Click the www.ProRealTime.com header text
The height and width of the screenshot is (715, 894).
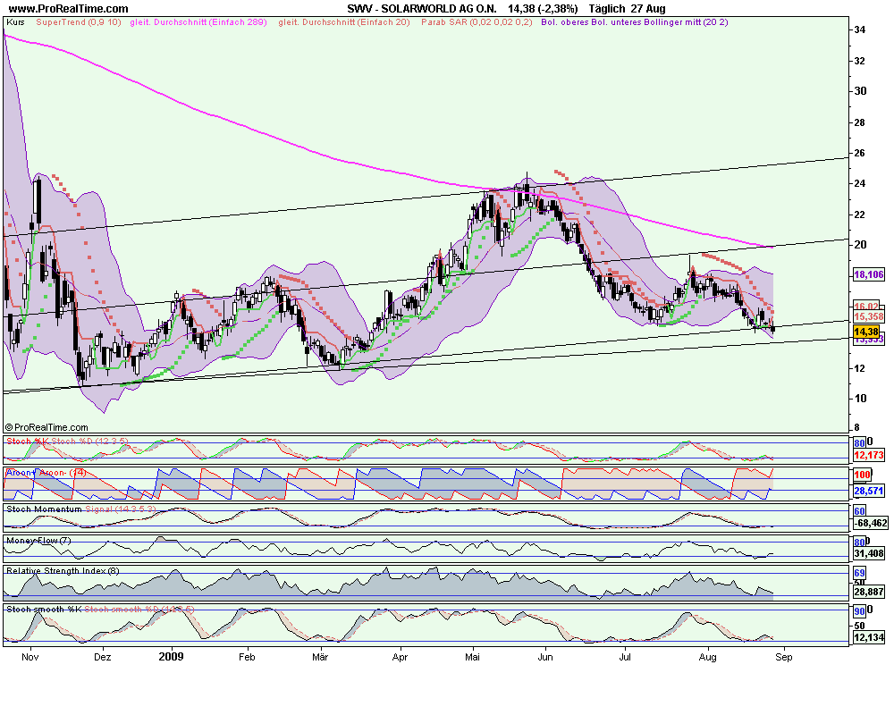69,9
